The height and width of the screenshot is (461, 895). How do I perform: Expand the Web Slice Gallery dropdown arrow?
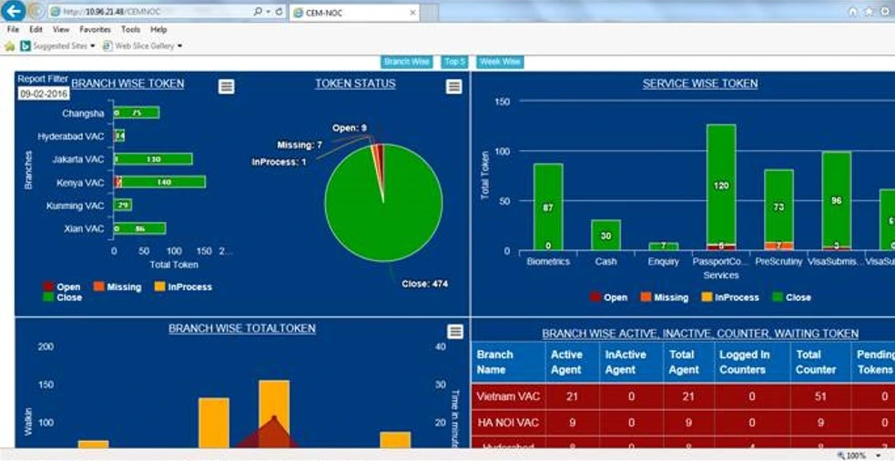179,46
